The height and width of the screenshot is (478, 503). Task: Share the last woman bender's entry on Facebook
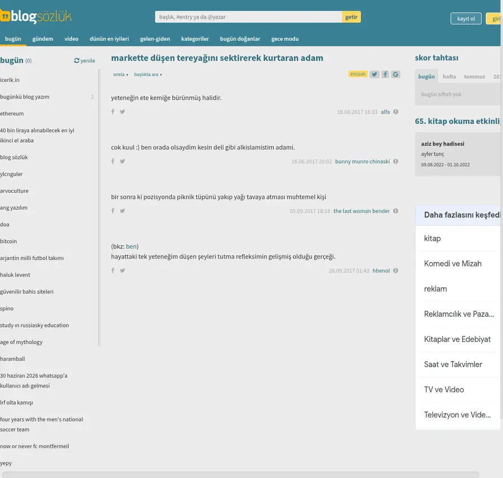tap(112, 210)
